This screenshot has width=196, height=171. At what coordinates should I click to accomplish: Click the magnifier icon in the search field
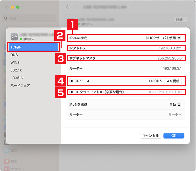[x=6, y=19]
